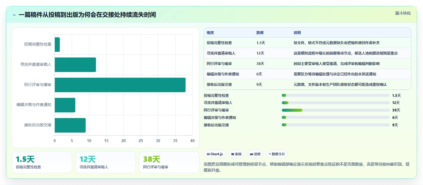Click the 38天 value beside progress bar
Image resolution: width=423 pixels, height=185 pixels.
click(396, 110)
